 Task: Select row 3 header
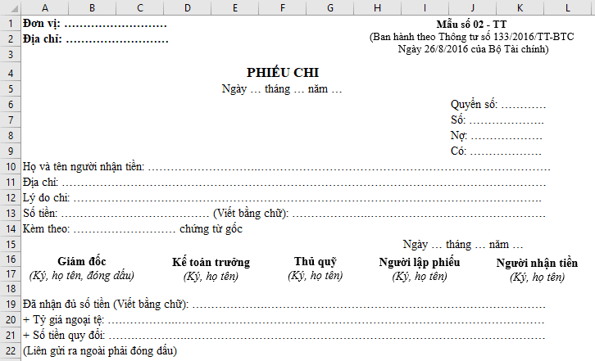[x=11, y=55]
